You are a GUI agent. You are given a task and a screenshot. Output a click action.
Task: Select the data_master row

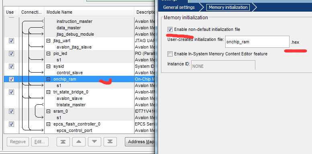[69, 28]
